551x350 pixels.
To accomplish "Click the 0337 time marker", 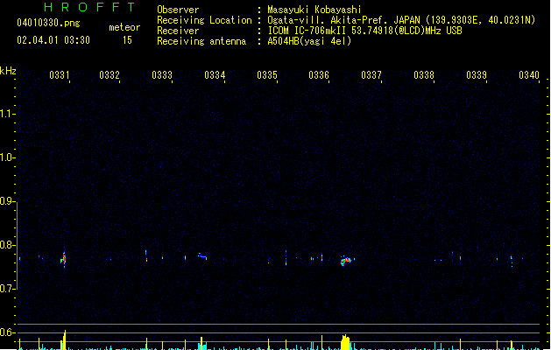I will click(x=371, y=74).
